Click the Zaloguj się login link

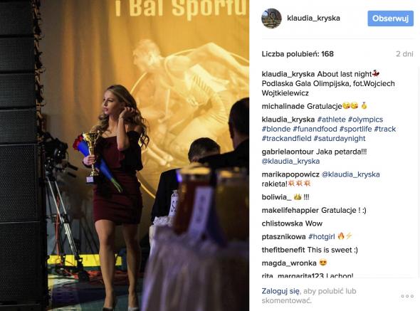click(280, 291)
